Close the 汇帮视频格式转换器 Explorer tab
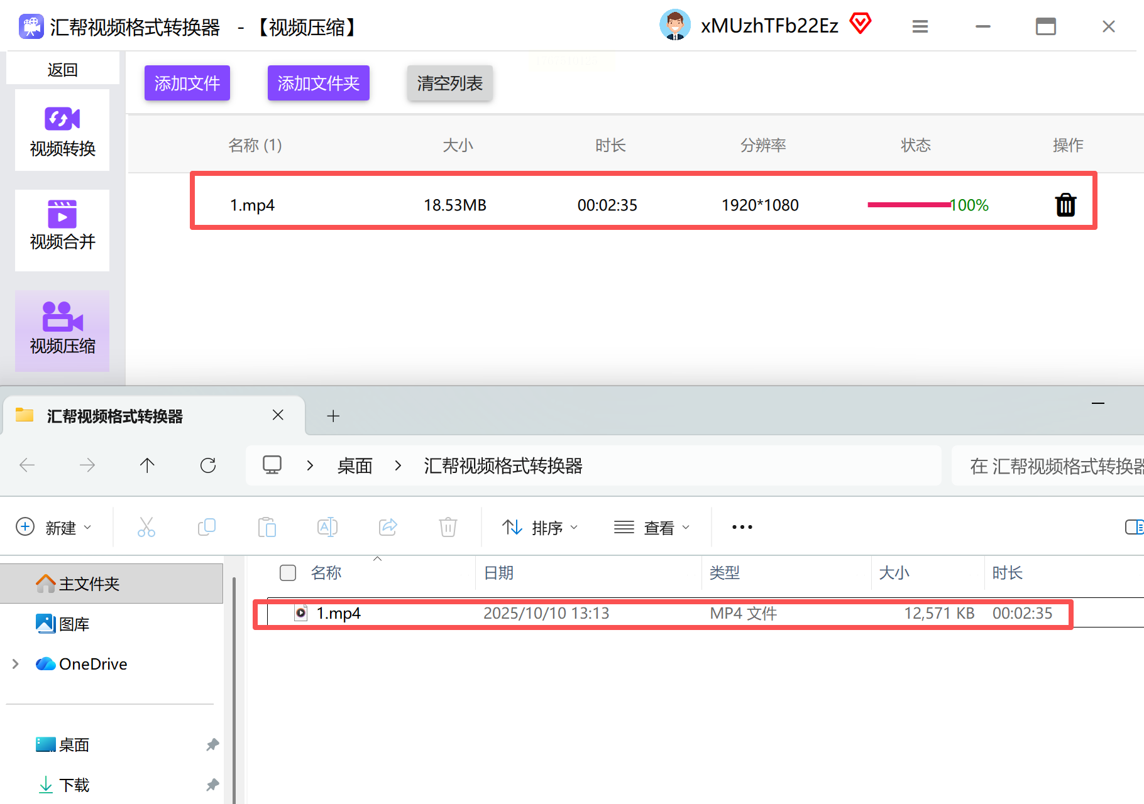 click(x=278, y=415)
